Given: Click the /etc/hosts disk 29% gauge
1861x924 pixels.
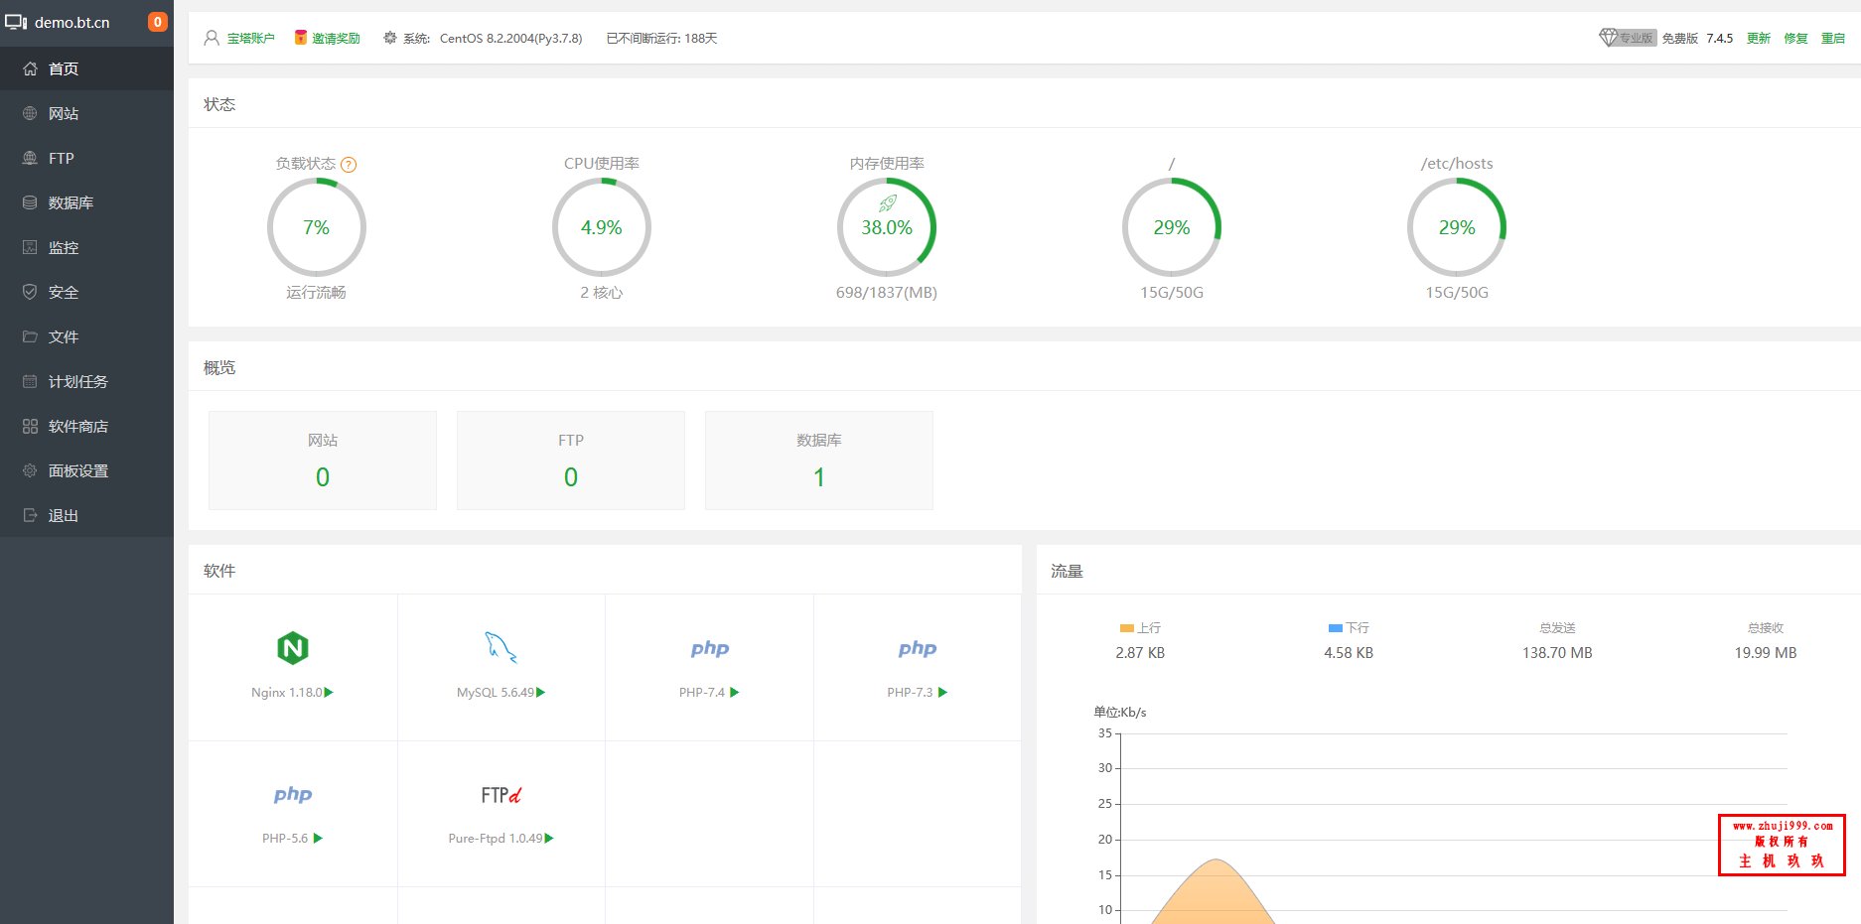Looking at the screenshot, I should click(x=1457, y=227).
